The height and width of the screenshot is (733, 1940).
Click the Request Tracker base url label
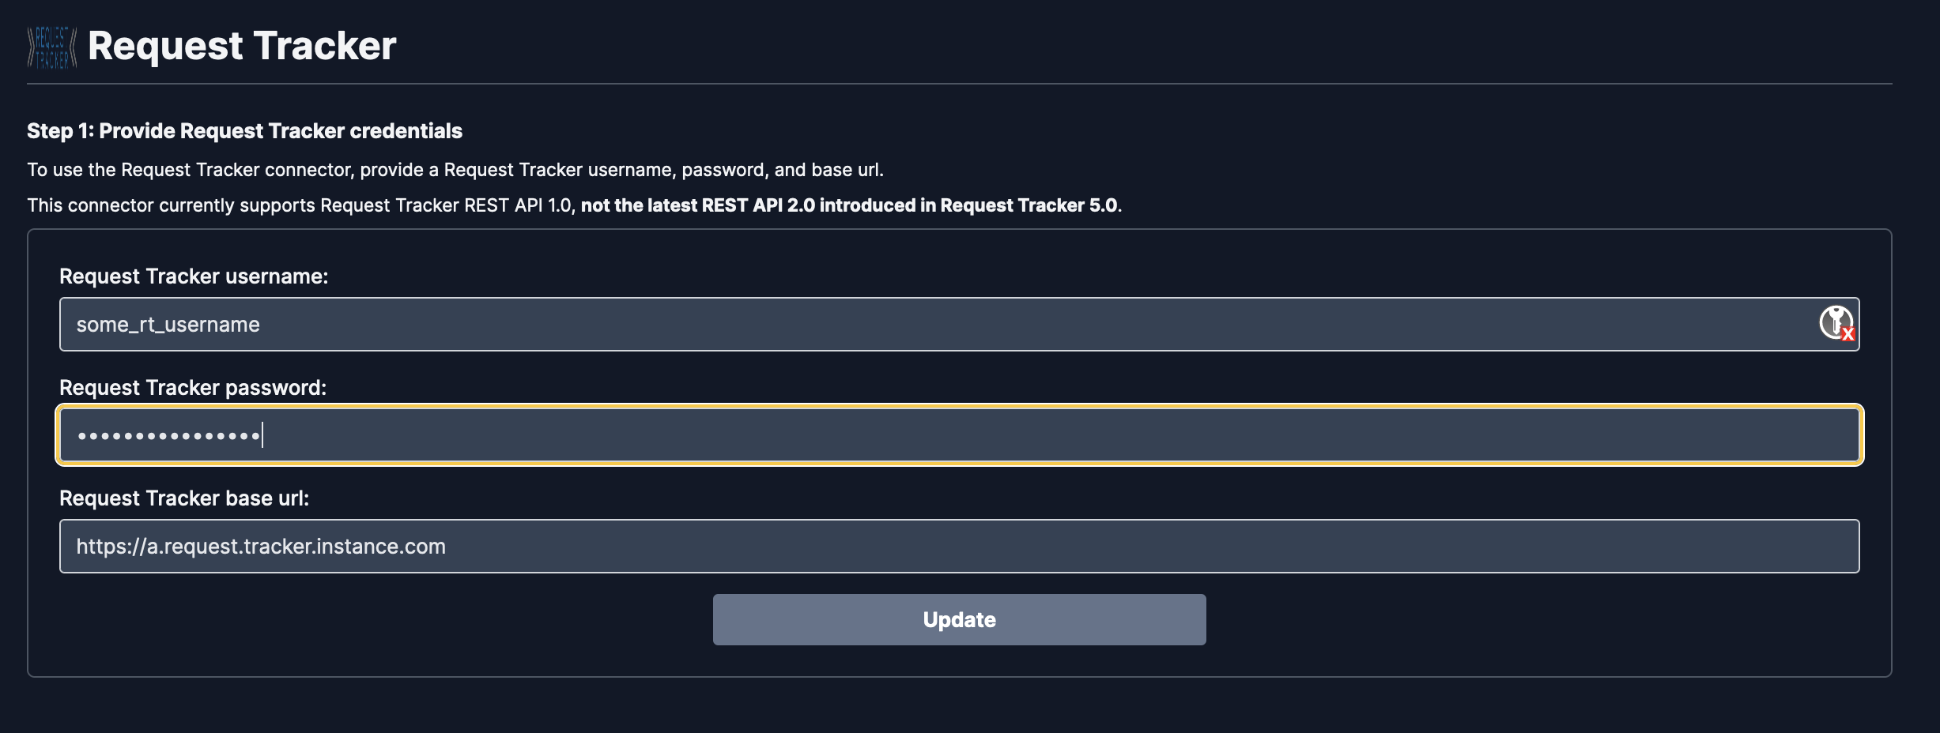(x=184, y=498)
